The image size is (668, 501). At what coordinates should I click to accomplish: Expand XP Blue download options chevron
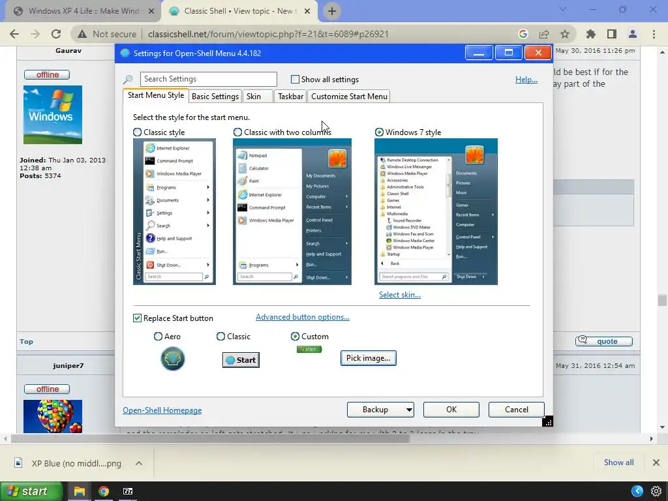coord(139,463)
